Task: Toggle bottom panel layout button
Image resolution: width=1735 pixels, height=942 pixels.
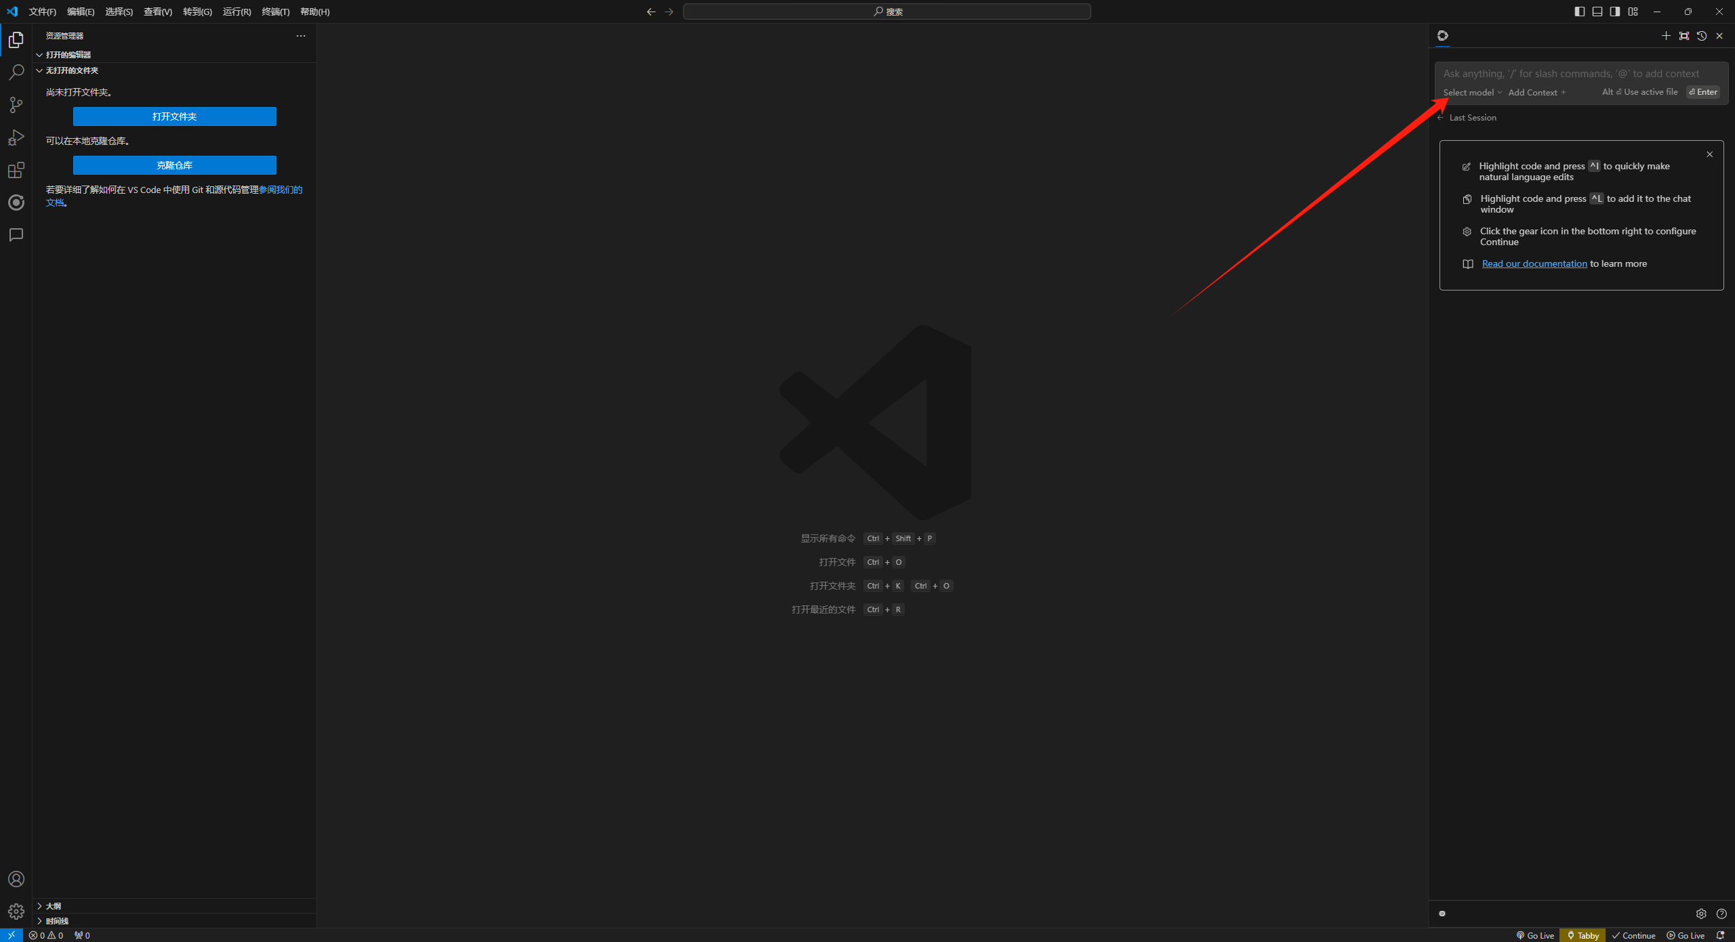Action: coord(1597,12)
